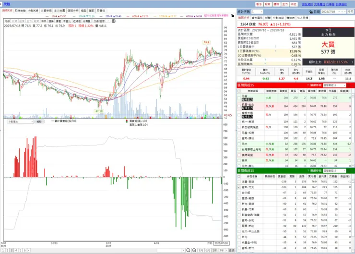
Task: Show help for 佔股本比重 question mark
Action: (x=265, y=60)
